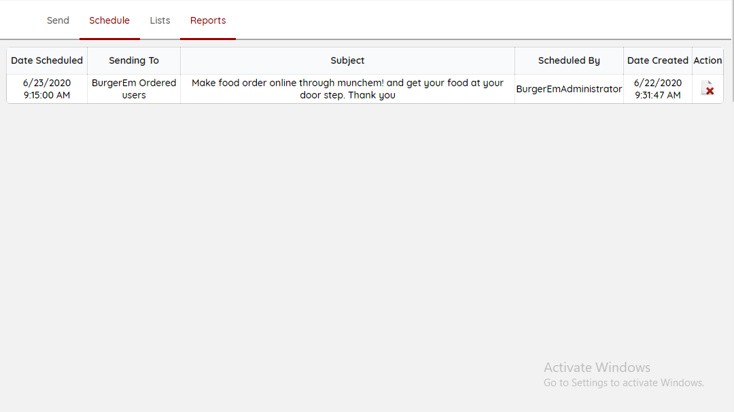The height and width of the screenshot is (412, 734).
Task: Click the Action column header
Action: pos(707,60)
